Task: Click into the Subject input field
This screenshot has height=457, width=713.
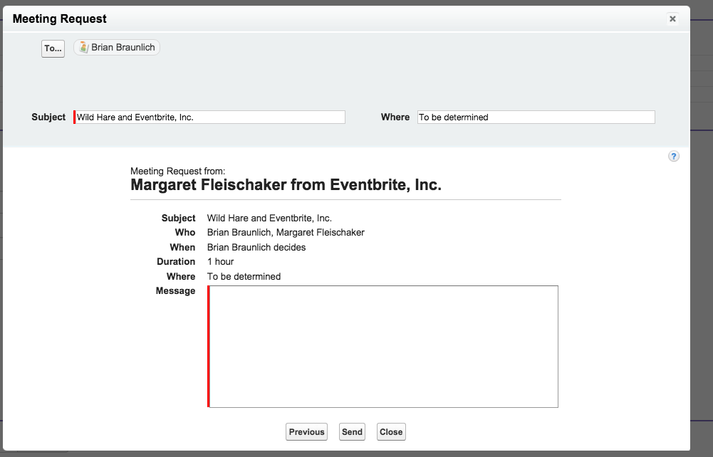Action: pos(210,117)
